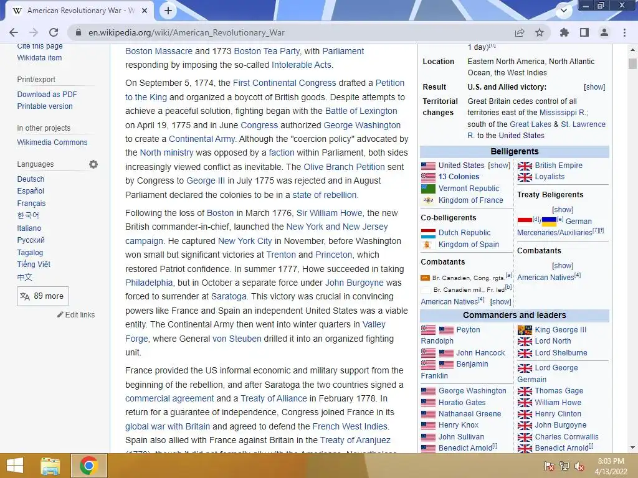Open the Saratoga link
This screenshot has width=638, height=478.
click(x=229, y=297)
